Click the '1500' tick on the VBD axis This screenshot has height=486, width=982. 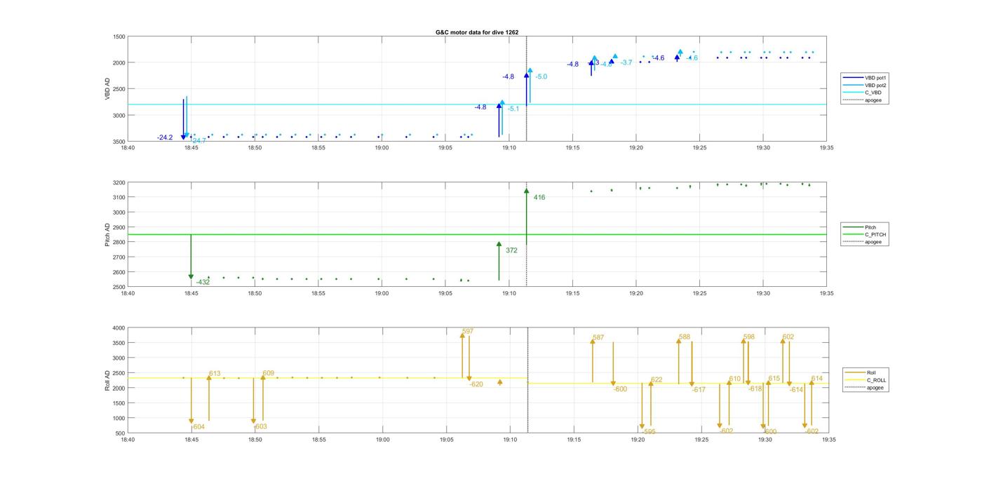tap(119, 36)
